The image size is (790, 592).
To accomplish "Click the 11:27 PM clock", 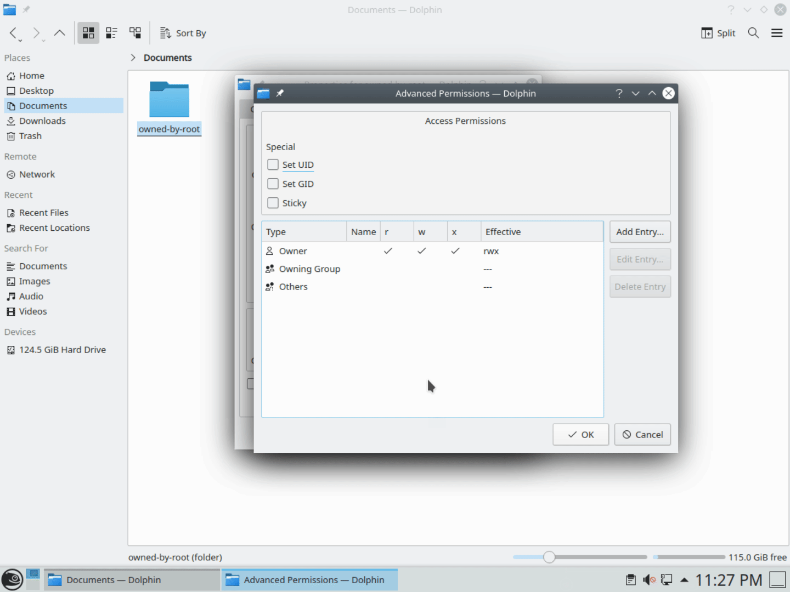I will 729,580.
